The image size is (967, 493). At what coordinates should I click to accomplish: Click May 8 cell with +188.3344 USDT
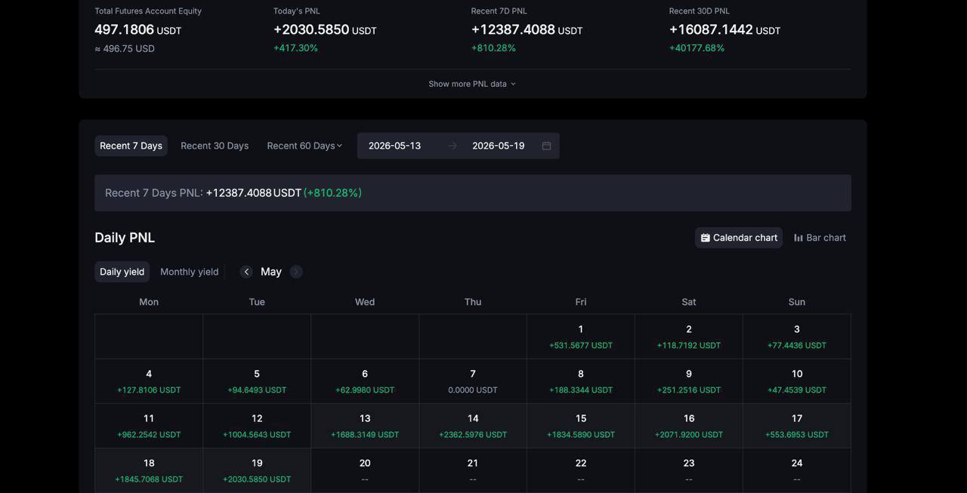coord(581,381)
